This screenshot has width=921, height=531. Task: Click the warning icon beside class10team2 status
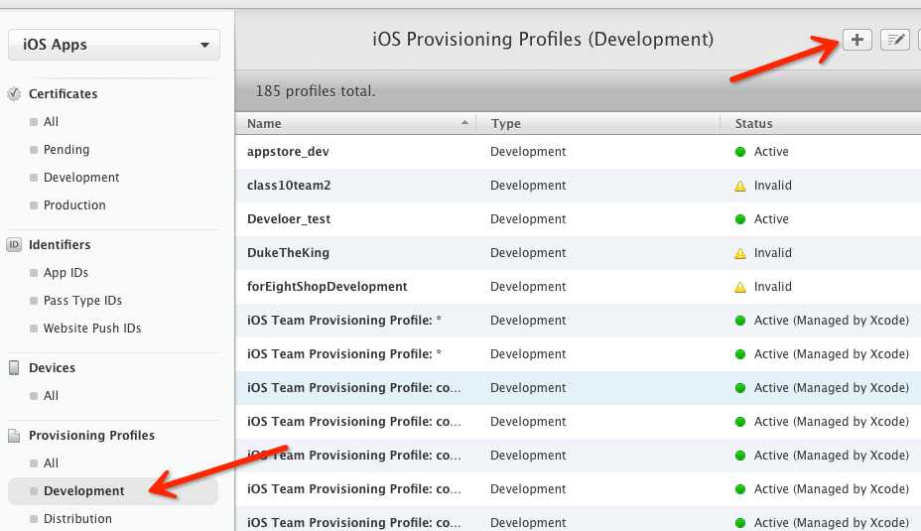739,186
